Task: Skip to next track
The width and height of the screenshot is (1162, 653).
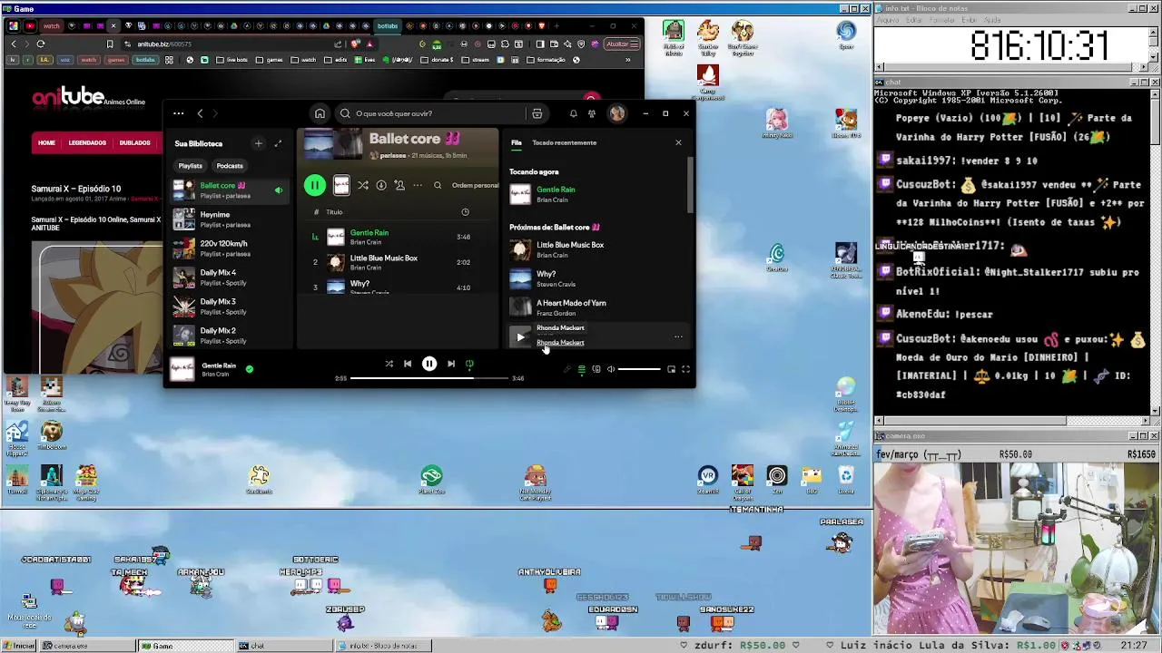Action: coord(451,364)
